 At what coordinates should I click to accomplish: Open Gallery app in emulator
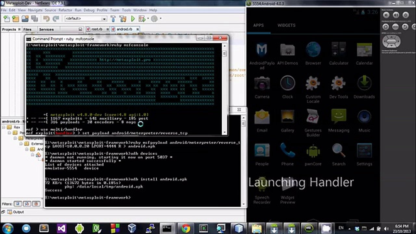coord(288,121)
